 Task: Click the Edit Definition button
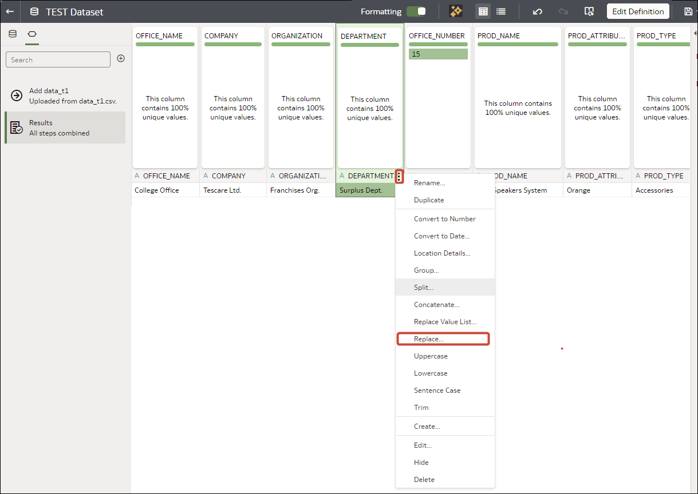637,11
